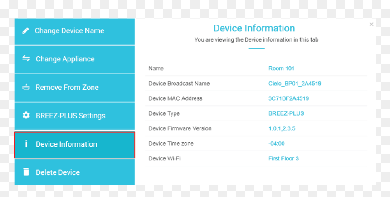Click the Device Information panel heading
Screen dimensions: 390x197
254,28
